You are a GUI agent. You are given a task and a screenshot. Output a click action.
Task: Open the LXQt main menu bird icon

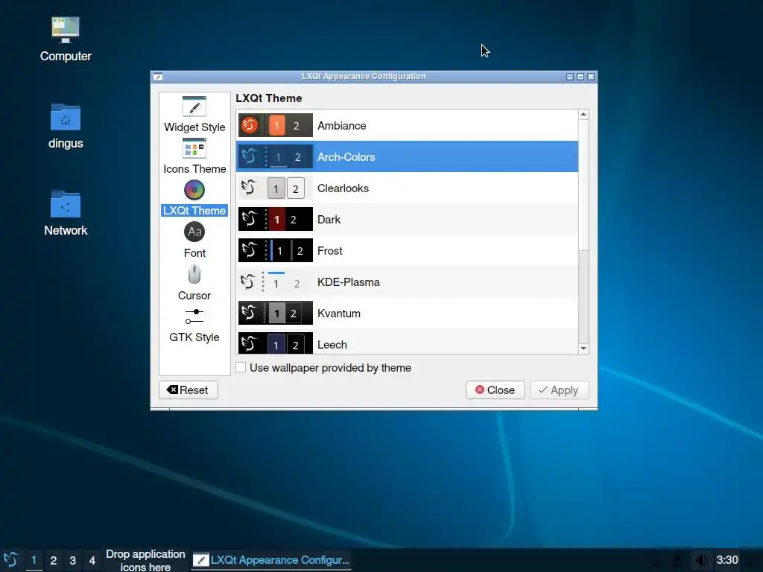(10, 560)
